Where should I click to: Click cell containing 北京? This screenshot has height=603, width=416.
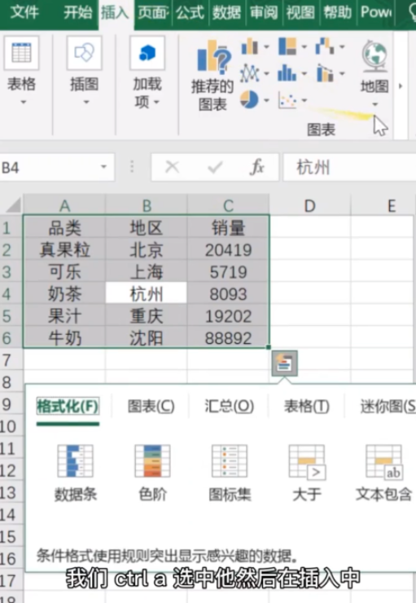[x=147, y=250]
